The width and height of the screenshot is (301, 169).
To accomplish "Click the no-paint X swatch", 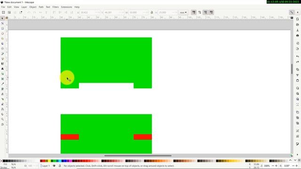I will [1, 161].
